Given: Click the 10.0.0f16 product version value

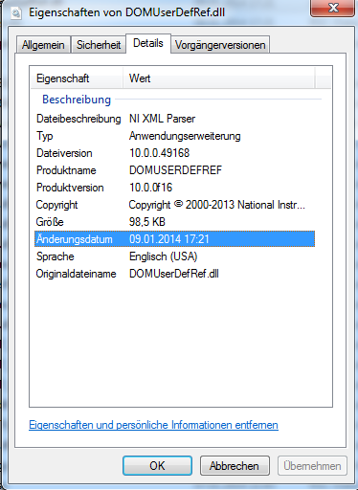Looking at the screenshot, I should [150, 188].
